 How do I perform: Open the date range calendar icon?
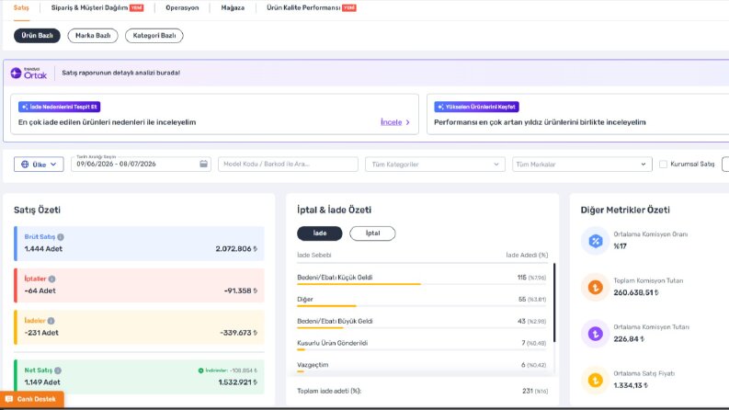coord(204,164)
